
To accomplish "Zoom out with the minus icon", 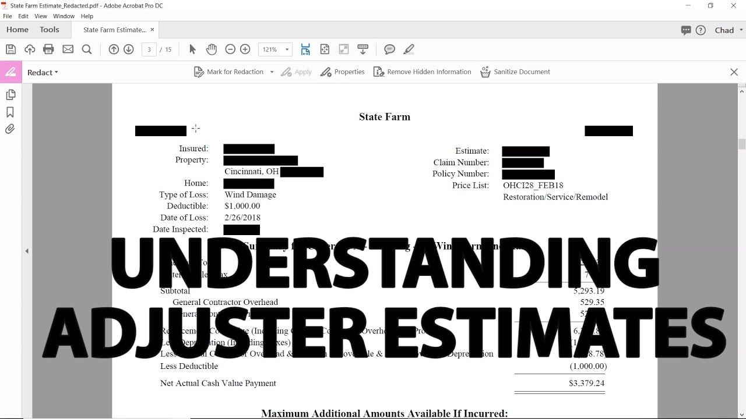I will click(230, 49).
